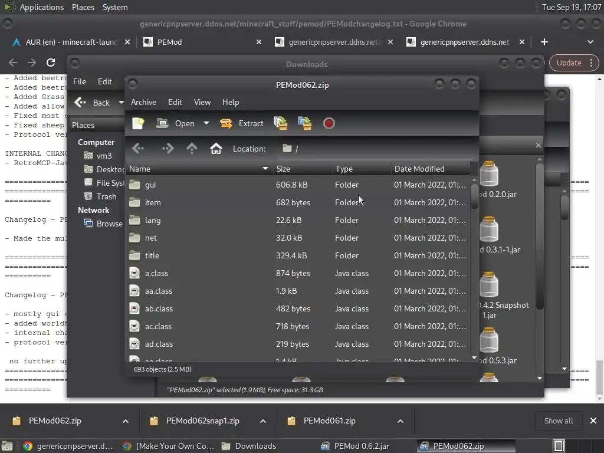Open File menu in Downloads window
Image resolution: width=604 pixels, height=453 pixels.
pos(80,81)
